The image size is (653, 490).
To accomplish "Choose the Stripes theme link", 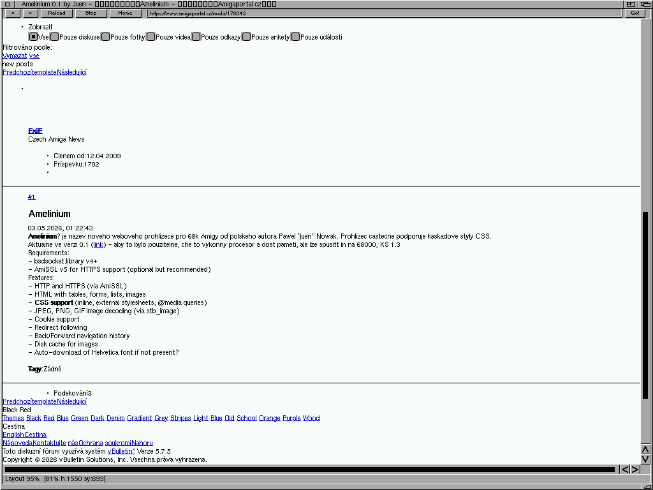I will (x=180, y=418).
